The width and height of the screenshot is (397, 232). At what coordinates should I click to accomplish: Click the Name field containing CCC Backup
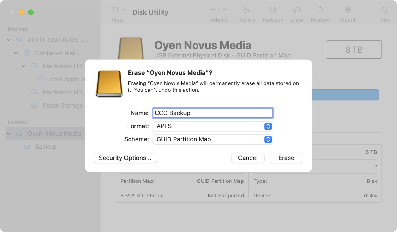click(x=213, y=113)
